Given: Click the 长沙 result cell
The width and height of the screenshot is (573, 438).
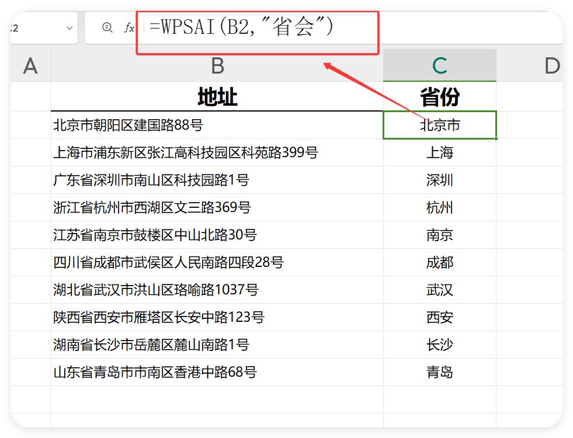Looking at the screenshot, I should (x=440, y=345).
